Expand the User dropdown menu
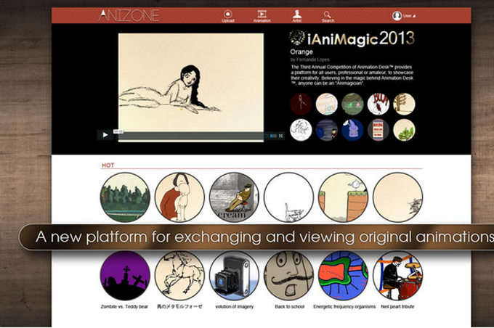Screen dimensions: 494x328 click(409, 16)
